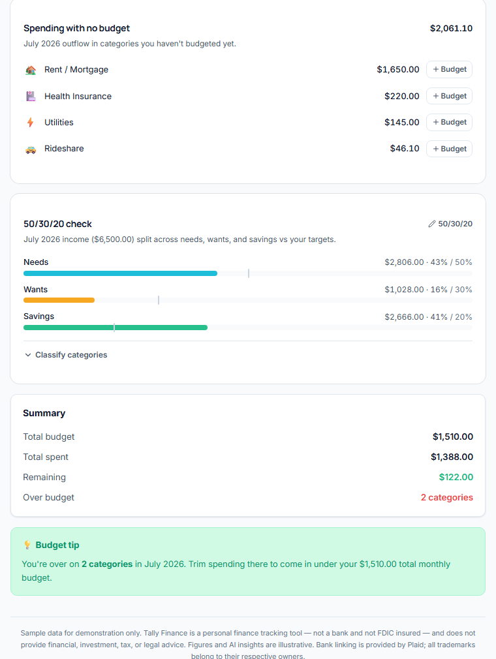
Task: Click the red 2 categories over-budget value
Action: (x=447, y=497)
